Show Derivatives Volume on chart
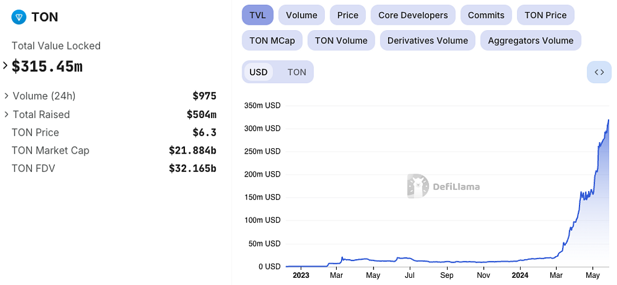Screen dimensions: 617x285 click(x=427, y=40)
